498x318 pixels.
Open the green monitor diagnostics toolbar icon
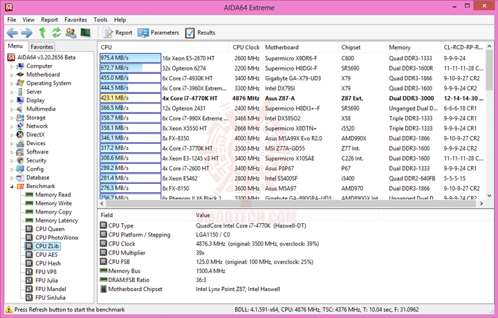(86, 32)
